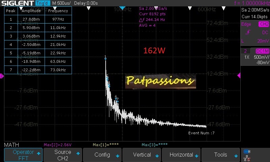Toggle the CH2 trigger source badge
This screenshot has width=270, height=162.
pyautogui.click(x=264, y=24)
